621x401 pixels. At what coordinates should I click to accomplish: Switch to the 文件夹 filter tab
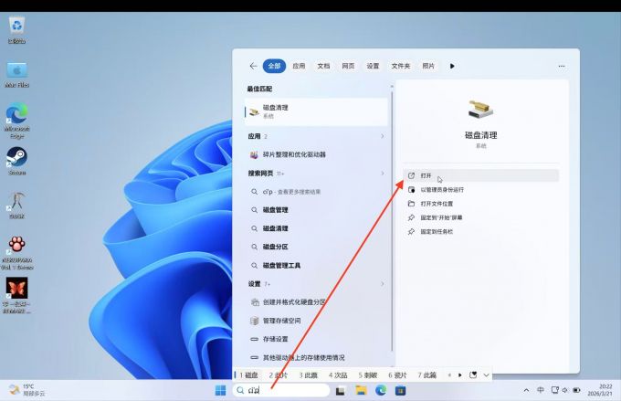[x=401, y=66]
